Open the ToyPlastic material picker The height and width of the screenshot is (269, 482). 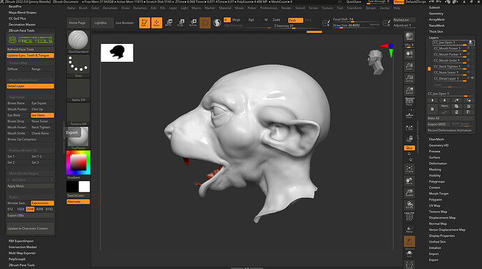[78, 139]
